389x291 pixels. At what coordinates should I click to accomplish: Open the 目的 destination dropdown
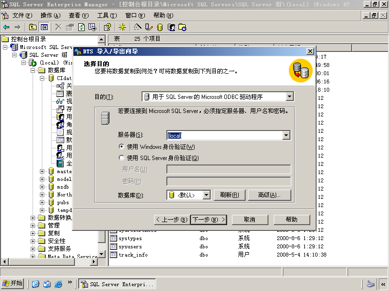tap(289, 97)
